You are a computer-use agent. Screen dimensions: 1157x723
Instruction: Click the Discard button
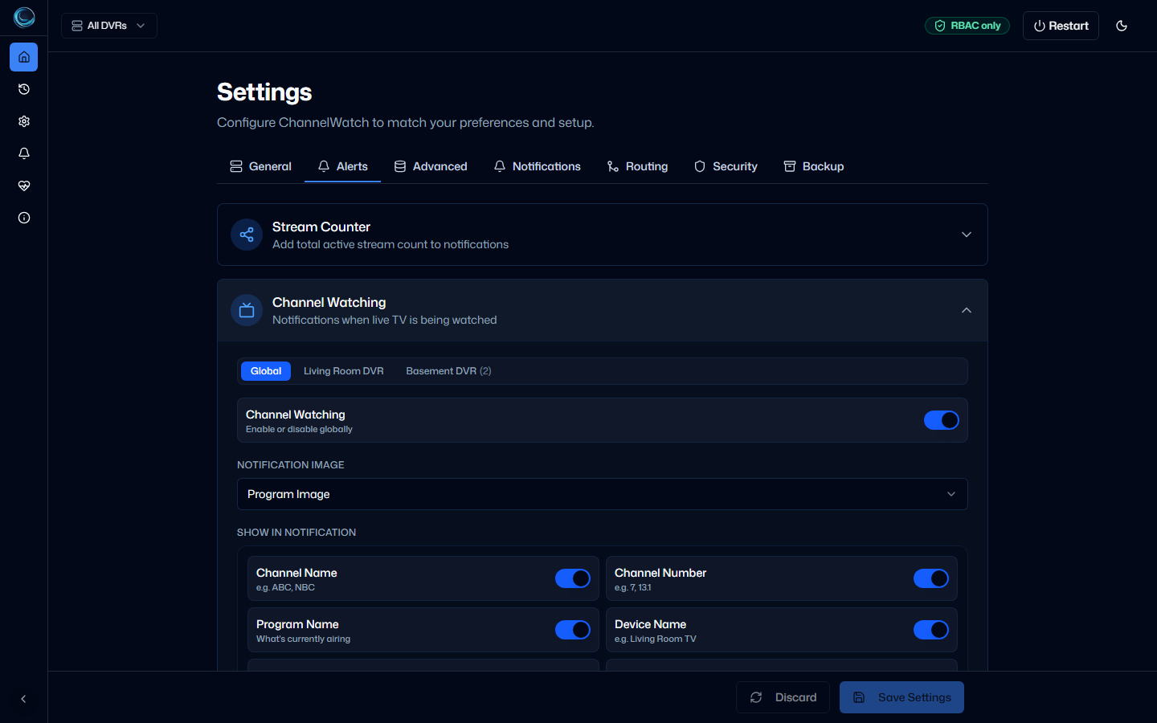(783, 697)
